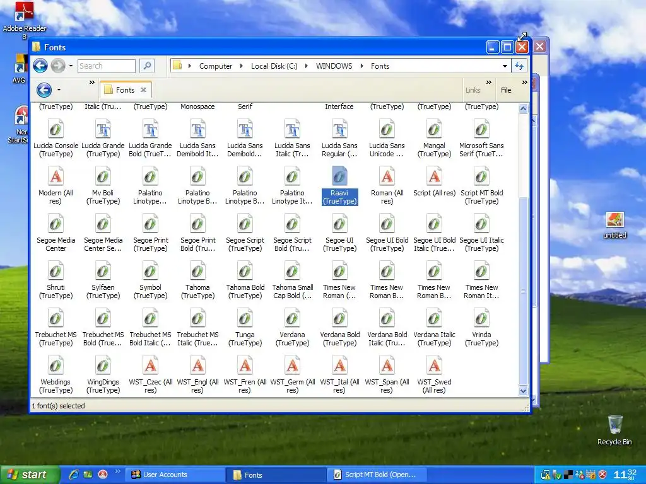This screenshot has width=646, height=484.
Task: Click the vertical scrollbar thumb
Action: 523,291
